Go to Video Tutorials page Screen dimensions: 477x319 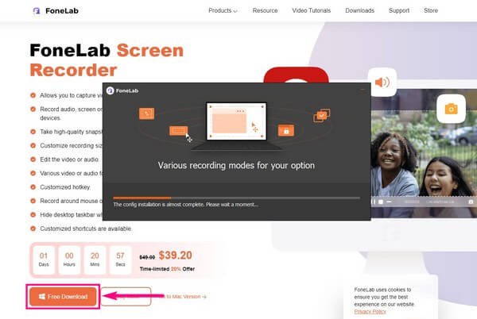311,10
